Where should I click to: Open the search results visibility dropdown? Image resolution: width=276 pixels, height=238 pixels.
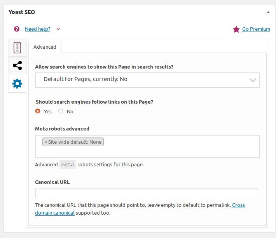coord(147,80)
